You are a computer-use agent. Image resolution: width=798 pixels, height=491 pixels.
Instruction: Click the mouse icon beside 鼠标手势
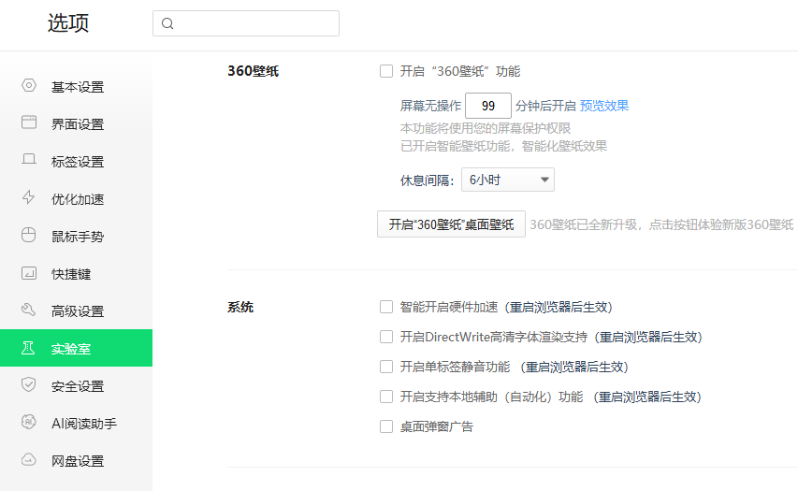click(x=29, y=235)
